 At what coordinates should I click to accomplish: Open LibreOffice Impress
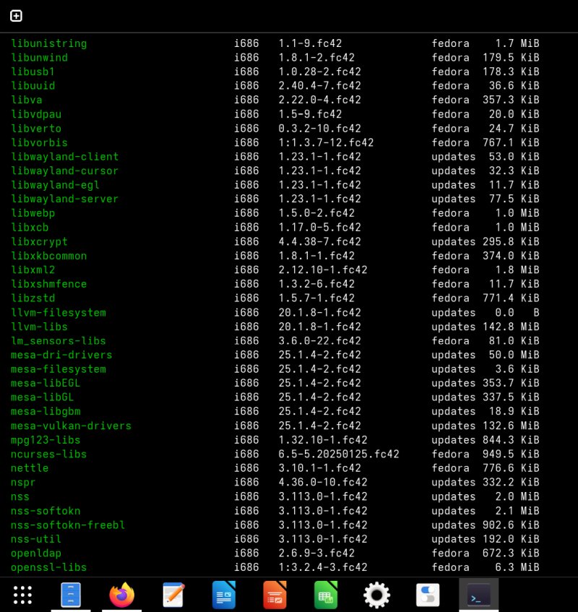275,594
